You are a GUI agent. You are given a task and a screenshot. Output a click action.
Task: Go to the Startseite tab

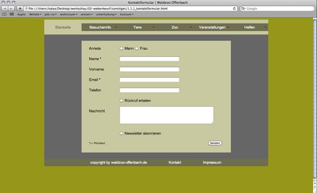[x=63, y=27]
